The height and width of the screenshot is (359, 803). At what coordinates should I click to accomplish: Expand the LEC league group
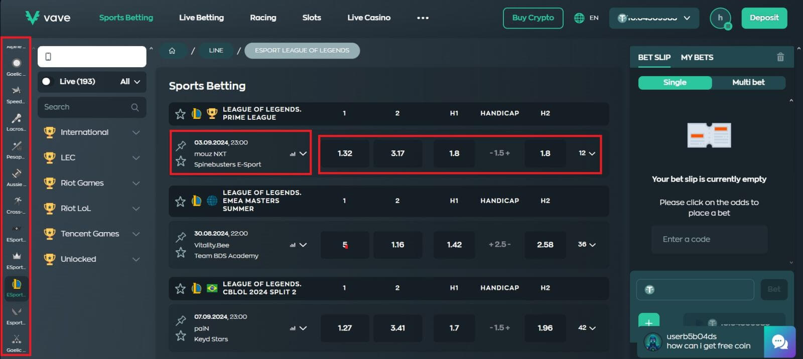[x=92, y=158]
